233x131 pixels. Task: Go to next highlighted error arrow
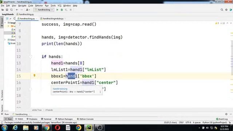(231, 23)
